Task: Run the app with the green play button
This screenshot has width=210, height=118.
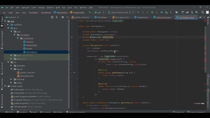Action: coord(138,12)
